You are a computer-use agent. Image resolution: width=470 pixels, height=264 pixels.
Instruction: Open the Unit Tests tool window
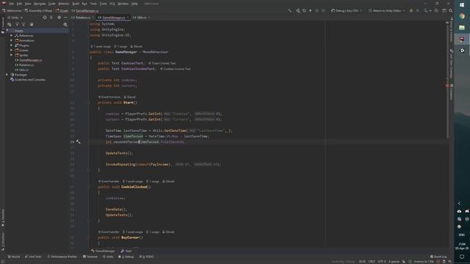click(33, 257)
